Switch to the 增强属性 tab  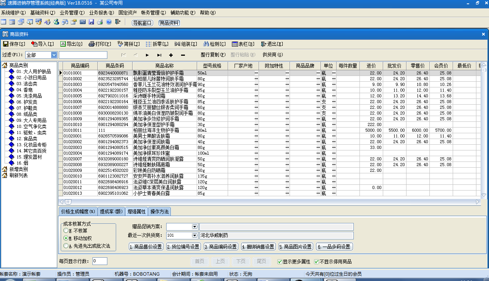[136, 211]
